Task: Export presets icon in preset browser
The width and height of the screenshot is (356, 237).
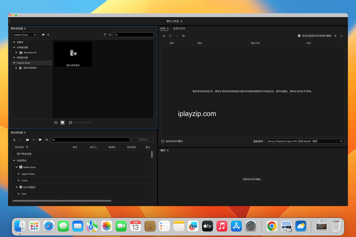Action: coord(47,140)
